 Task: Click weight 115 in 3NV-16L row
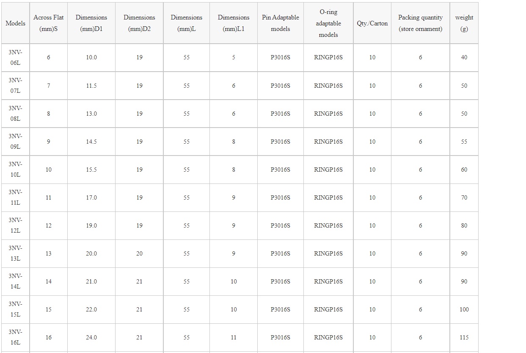pyautogui.click(x=464, y=337)
